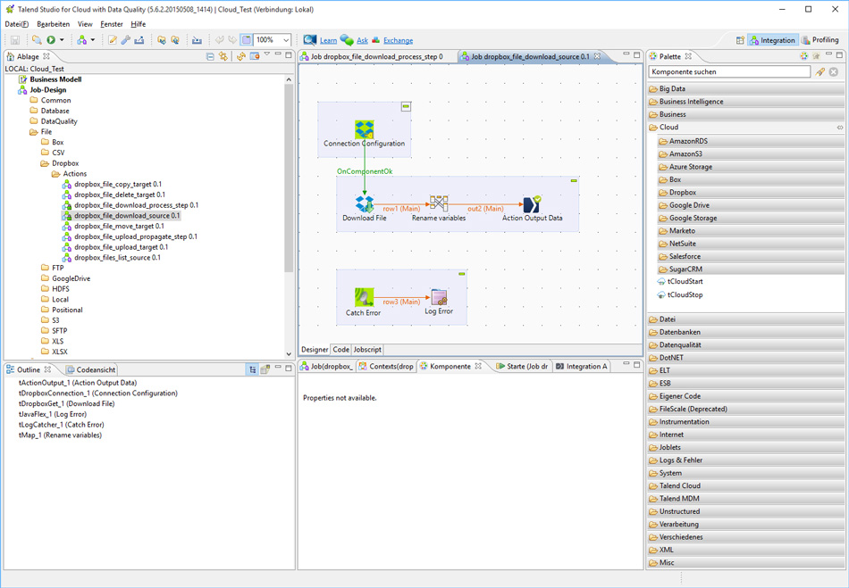Switch to the Jobscript tab
Image resolution: width=849 pixels, height=588 pixels.
tap(367, 350)
